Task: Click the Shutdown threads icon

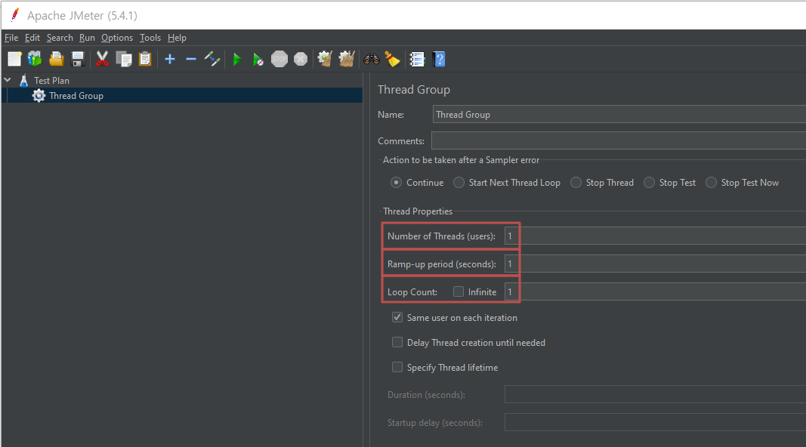Action: [x=301, y=59]
